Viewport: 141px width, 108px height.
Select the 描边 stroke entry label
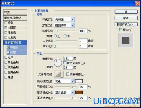click(10, 77)
